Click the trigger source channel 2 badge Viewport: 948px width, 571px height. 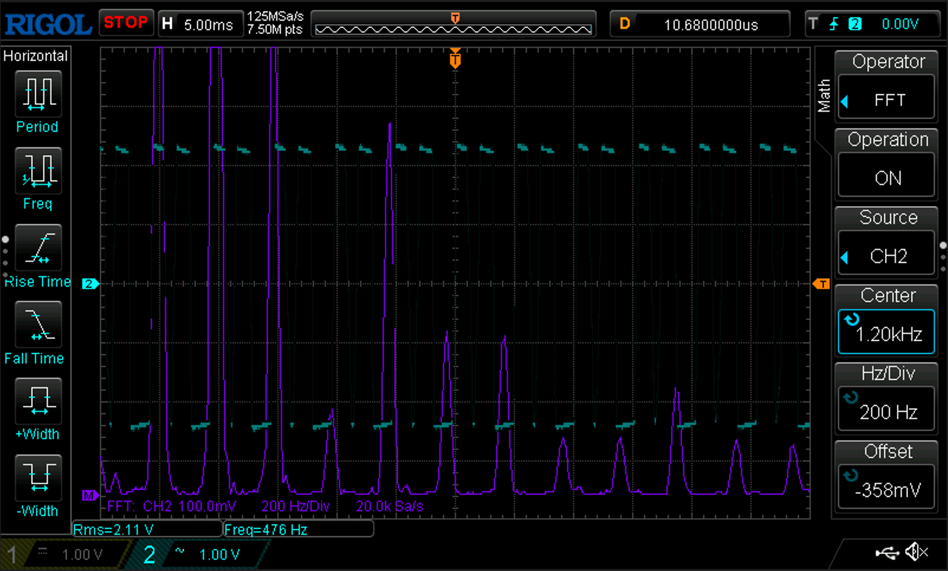pyautogui.click(x=855, y=24)
